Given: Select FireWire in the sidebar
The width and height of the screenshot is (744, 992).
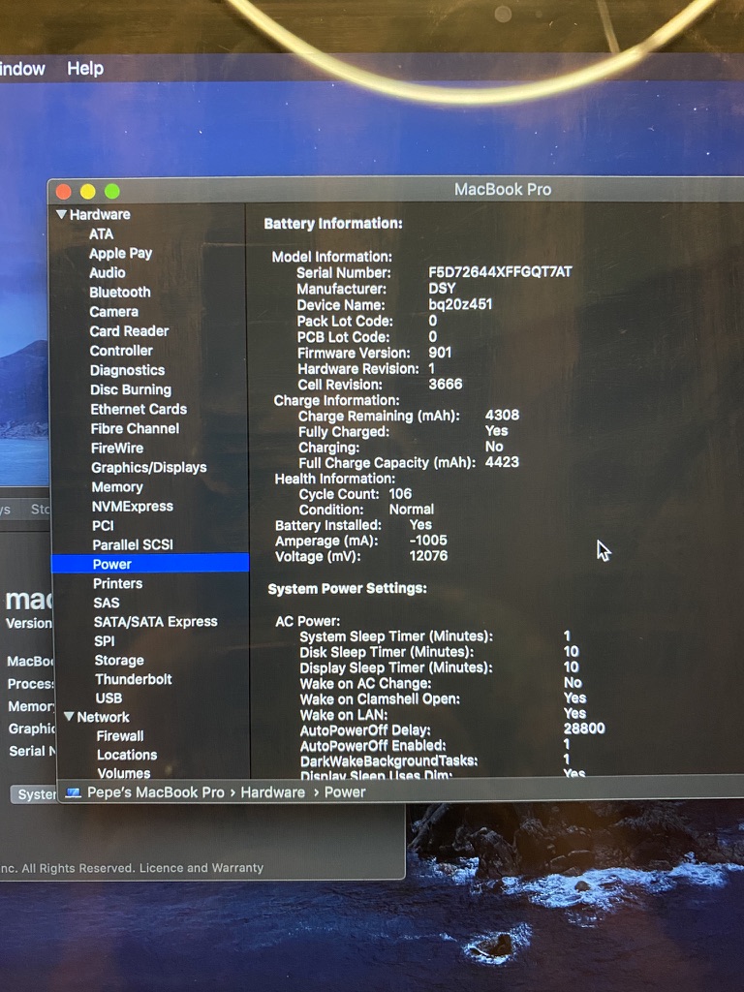Looking at the screenshot, I should (117, 448).
